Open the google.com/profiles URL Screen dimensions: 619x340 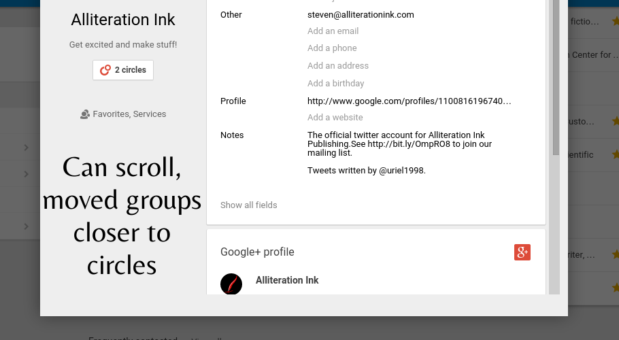(409, 101)
